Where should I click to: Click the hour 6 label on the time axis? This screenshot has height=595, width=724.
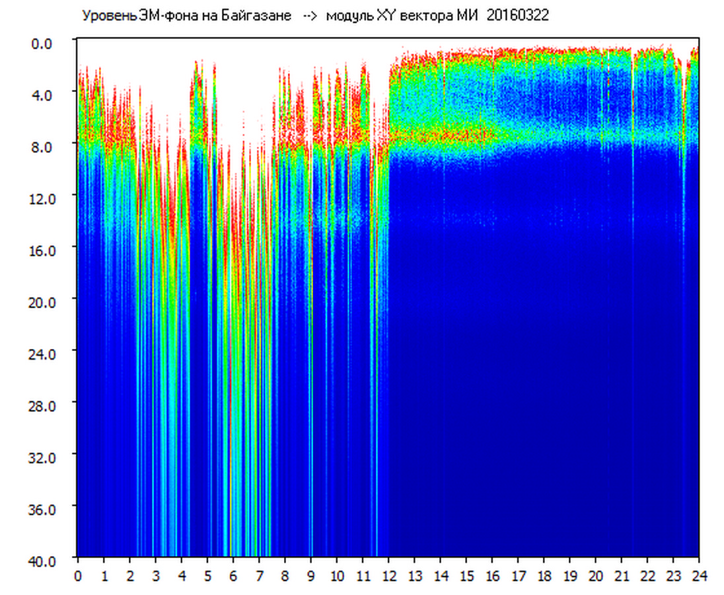(233, 576)
